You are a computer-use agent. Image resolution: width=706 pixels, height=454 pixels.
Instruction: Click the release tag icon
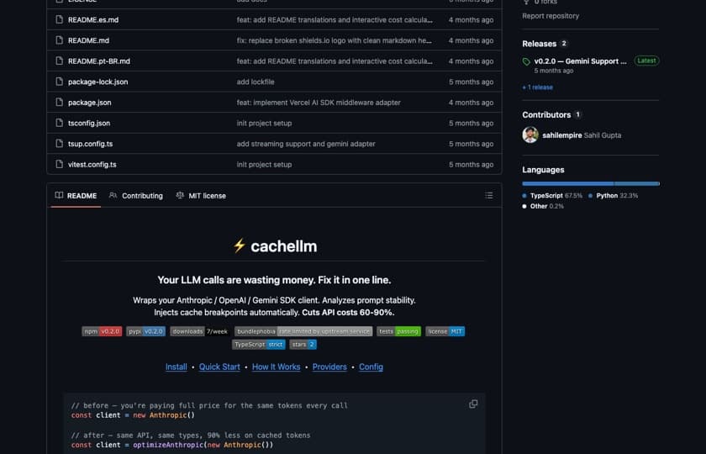(x=526, y=61)
